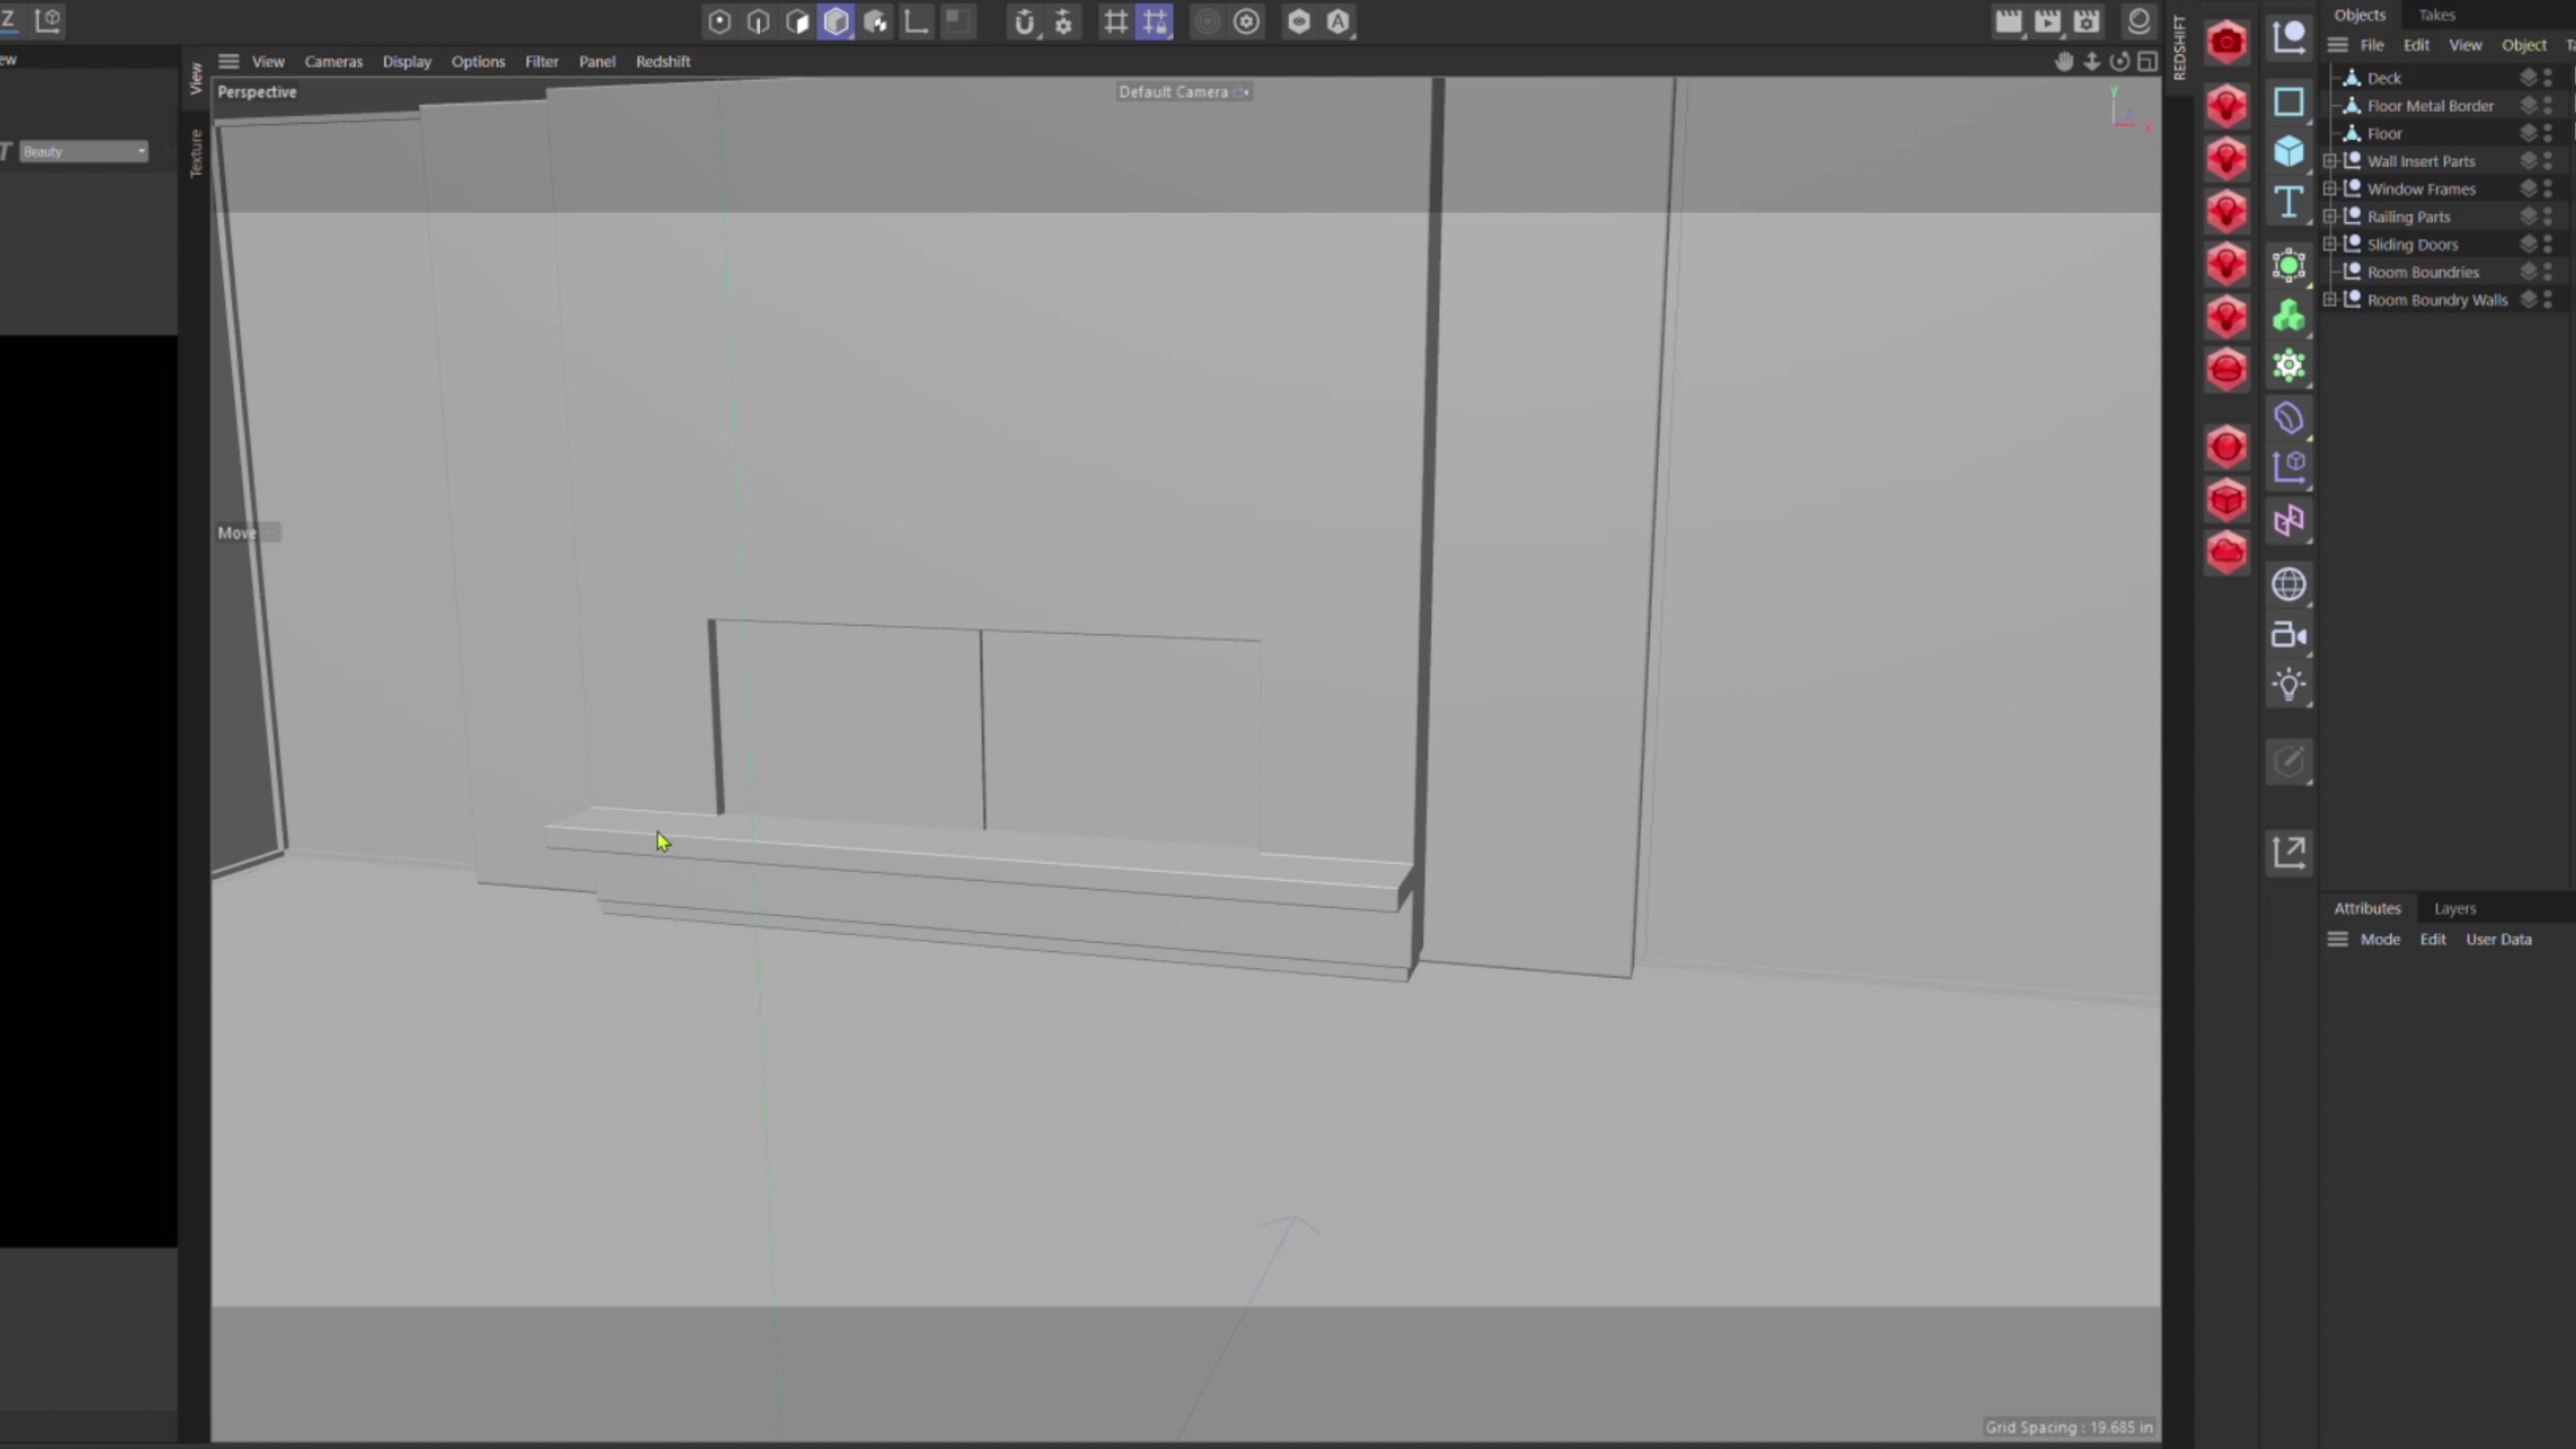Image resolution: width=2576 pixels, height=1449 pixels.
Task: Click the Light bulb object icon
Action: pos(2289,686)
